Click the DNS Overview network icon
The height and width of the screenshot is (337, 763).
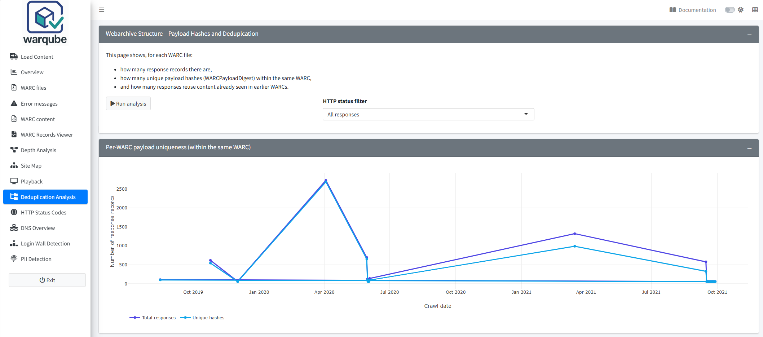tap(14, 227)
